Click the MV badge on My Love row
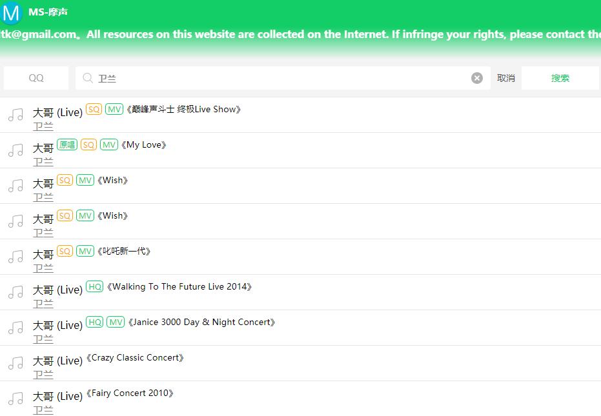Image resolution: width=601 pixels, height=416 pixels. (109, 145)
